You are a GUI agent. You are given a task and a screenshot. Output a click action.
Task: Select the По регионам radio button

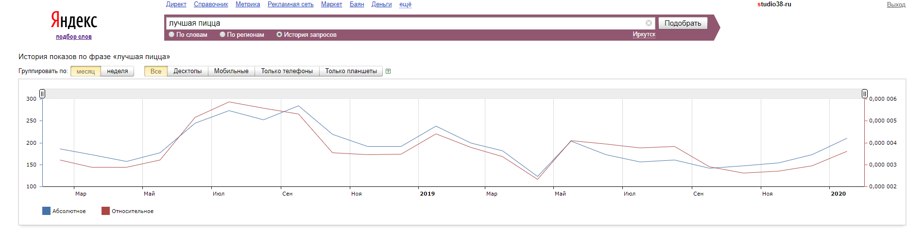tap(222, 35)
